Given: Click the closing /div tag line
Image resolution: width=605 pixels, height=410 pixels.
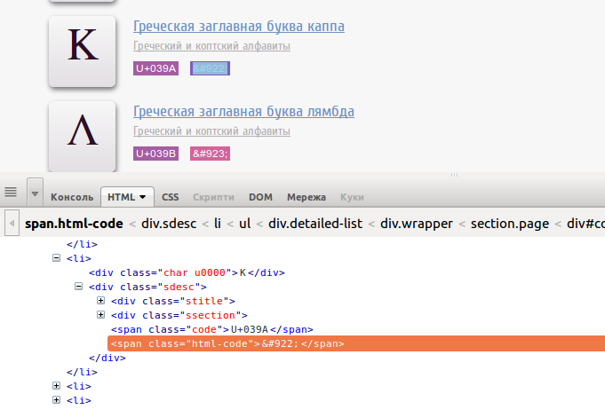Looking at the screenshot, I should pyautogui.click(x=107, y=358).
